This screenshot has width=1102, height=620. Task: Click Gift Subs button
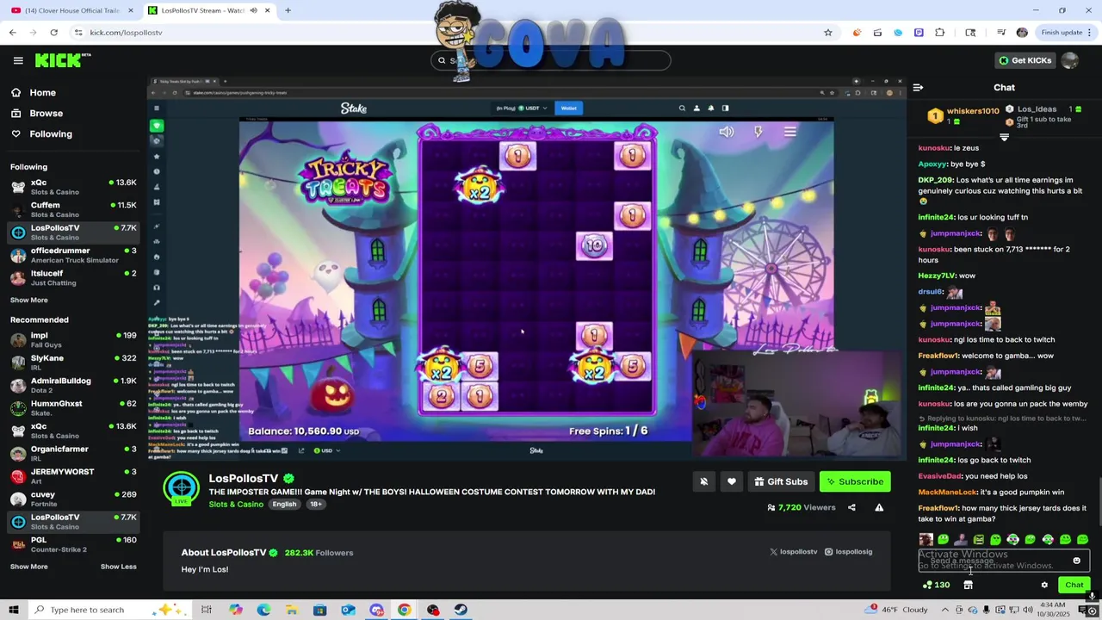pyautogui.click(x=781, y=482)
